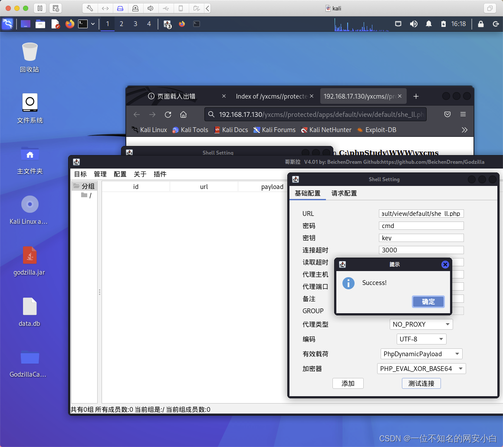The width and height of the screenshot is (503, 447).
Task: Open the 代理类型 NO_PROXY dropdown
Action: (421, 324)
